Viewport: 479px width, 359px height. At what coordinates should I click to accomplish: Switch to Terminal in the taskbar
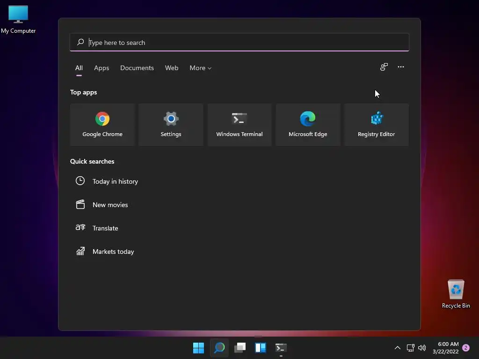281,348
